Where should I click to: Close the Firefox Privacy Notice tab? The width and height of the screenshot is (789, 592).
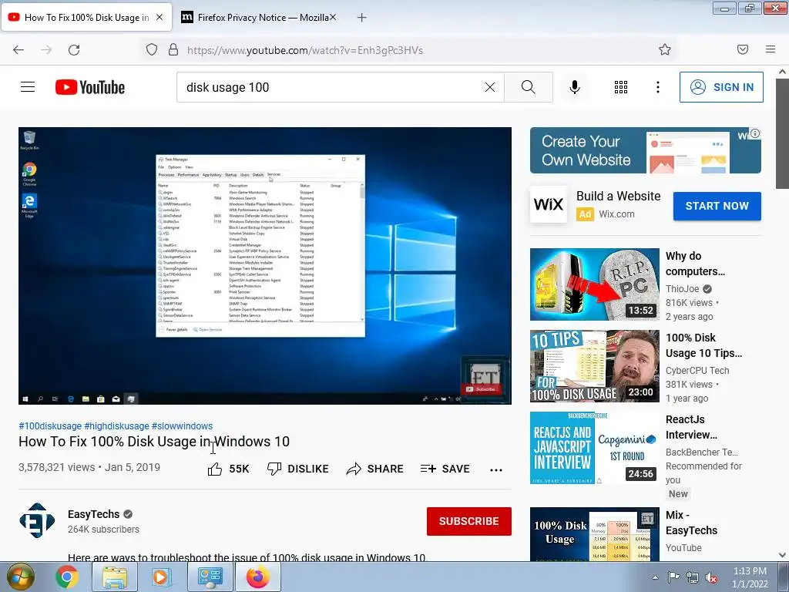point(333,17)
